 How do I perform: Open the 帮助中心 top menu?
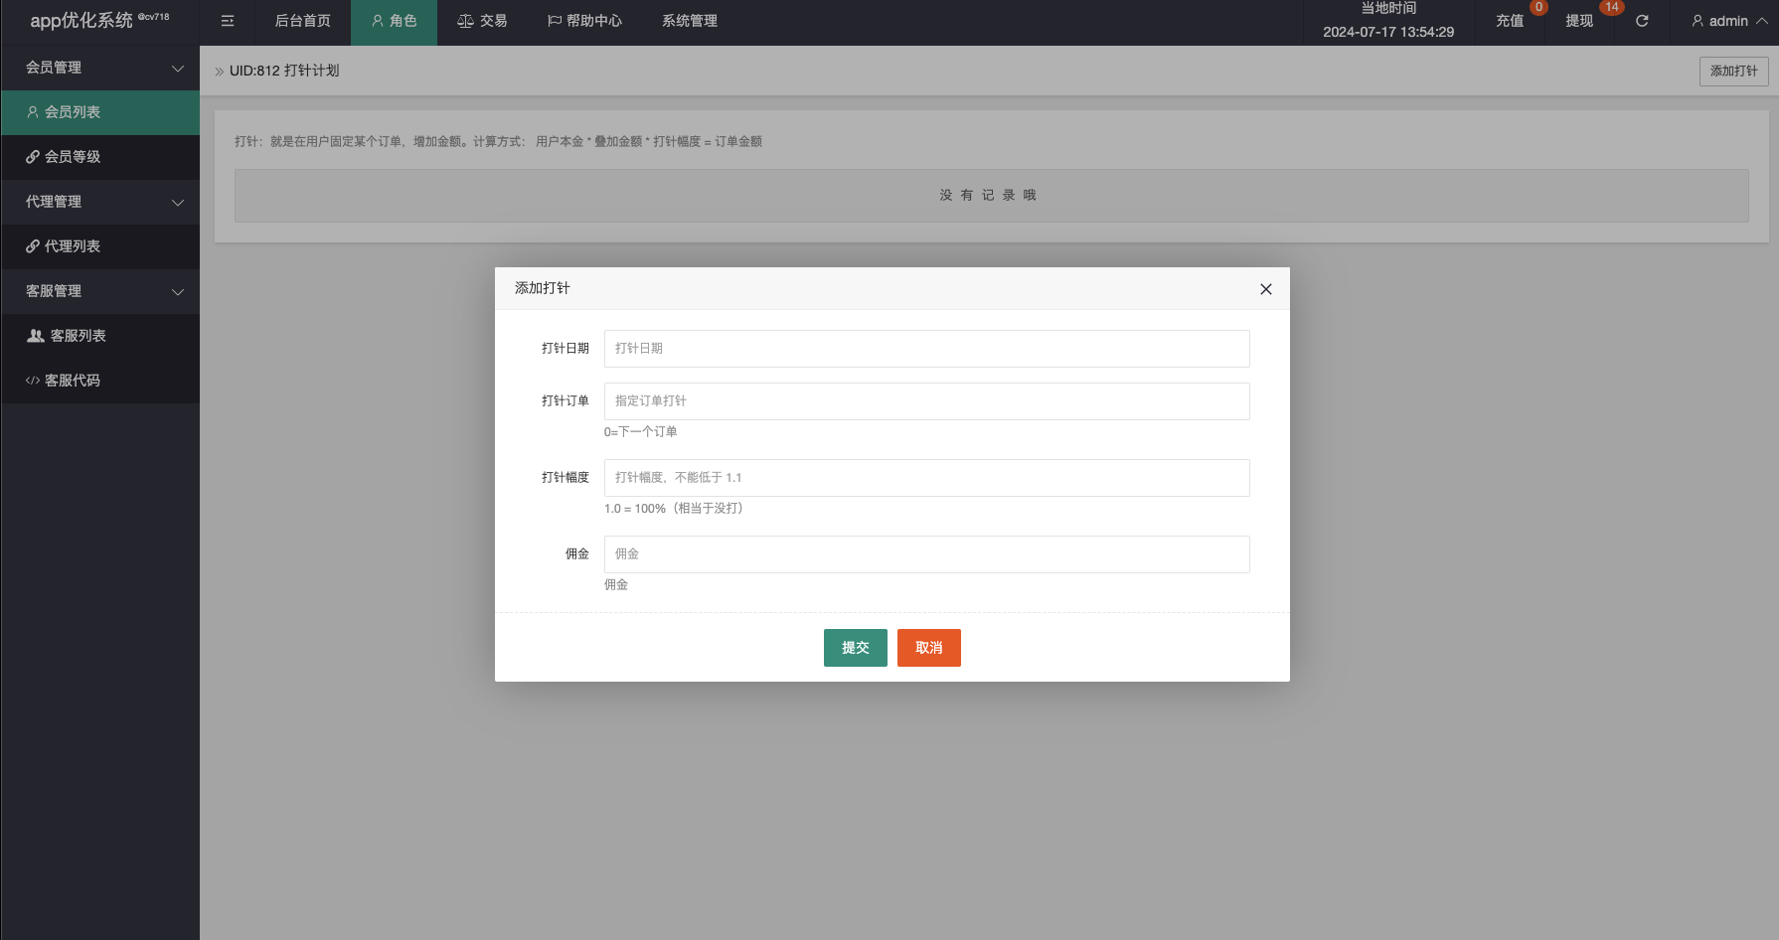click(x=584, y=21)
